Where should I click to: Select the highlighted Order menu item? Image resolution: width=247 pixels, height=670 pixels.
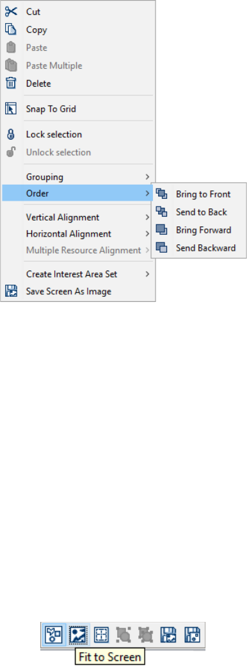(77, 194)
